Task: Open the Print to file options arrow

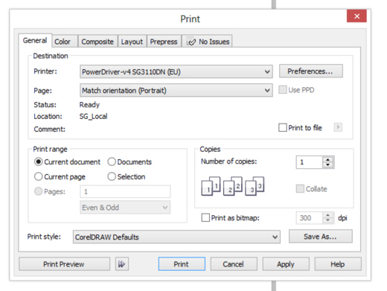Action: pos(338,127)
